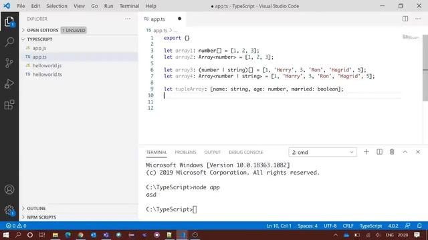Split the terminal pane
This screenshot has height=240, width=428.
coord(379,152)
